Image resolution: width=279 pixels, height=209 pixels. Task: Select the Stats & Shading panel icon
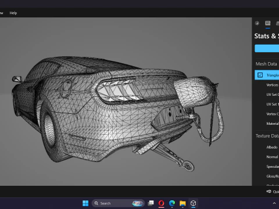point(268,23)
